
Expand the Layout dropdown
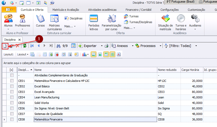pyautogui.click(x=23, y=55)
